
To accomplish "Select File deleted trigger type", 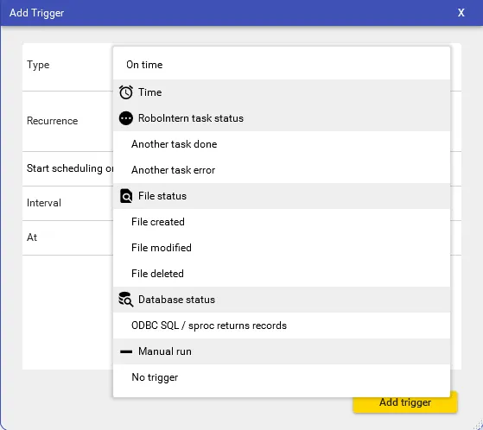I will coord(282,274).
